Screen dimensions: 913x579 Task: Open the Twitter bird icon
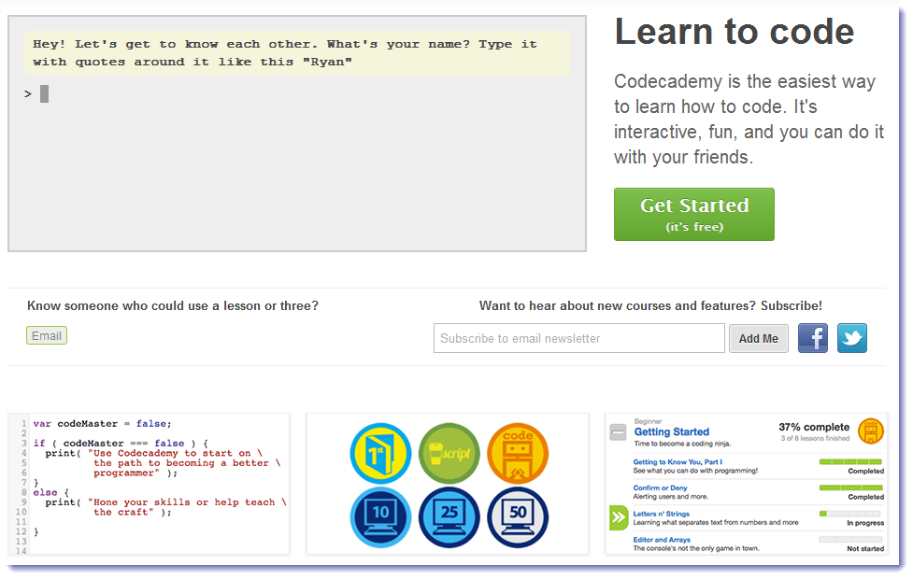tap(852, 338)
